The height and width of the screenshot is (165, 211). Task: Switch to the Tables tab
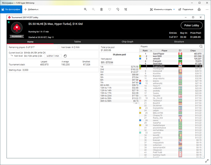click(77, 42)
